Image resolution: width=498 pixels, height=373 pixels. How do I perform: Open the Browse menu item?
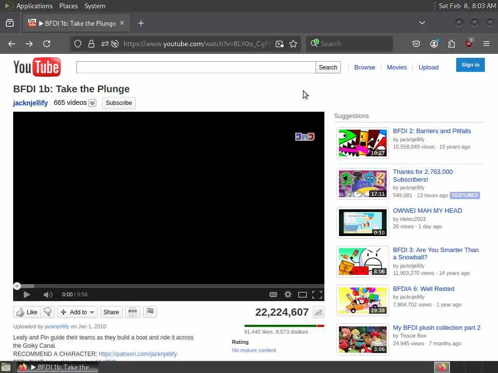pos(365,67)
